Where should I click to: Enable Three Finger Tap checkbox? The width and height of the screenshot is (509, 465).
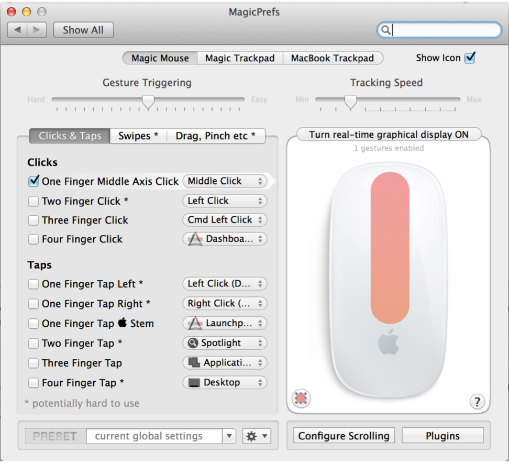click(x=34, y=363)
